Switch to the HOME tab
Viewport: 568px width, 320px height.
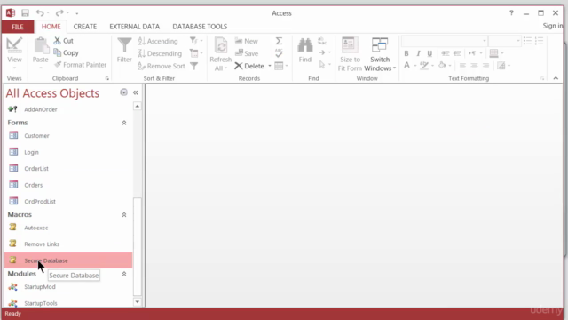point(51,27)
